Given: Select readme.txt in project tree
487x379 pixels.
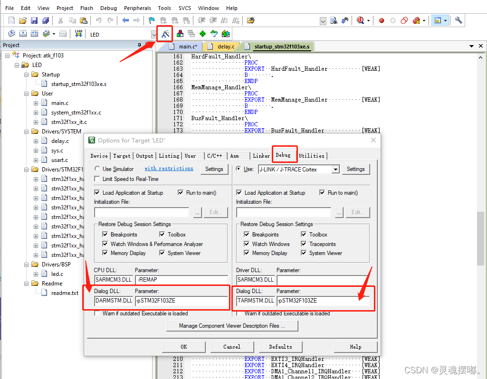Looking at the screenshot, I should click(65, 293).
